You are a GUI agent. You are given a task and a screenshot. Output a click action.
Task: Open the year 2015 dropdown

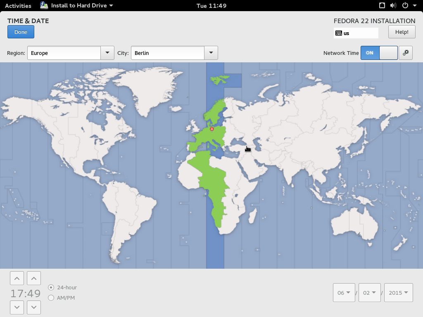click(x=398, y=293)
